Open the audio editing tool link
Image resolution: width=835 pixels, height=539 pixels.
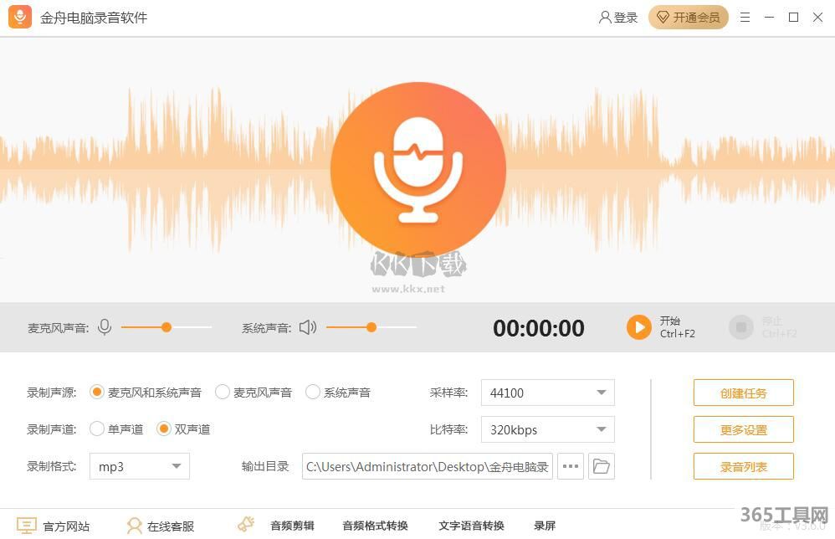292,526
